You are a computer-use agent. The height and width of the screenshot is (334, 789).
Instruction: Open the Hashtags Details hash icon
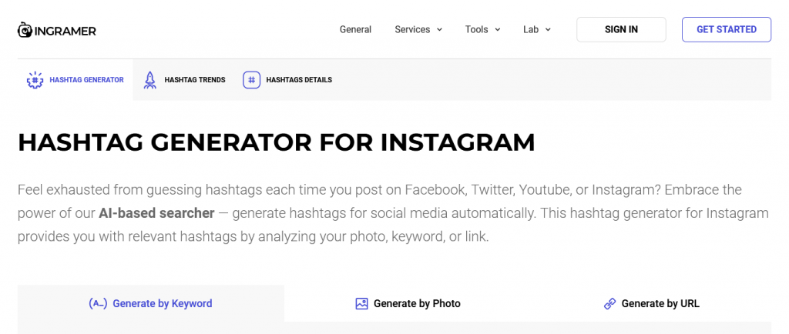252,80
